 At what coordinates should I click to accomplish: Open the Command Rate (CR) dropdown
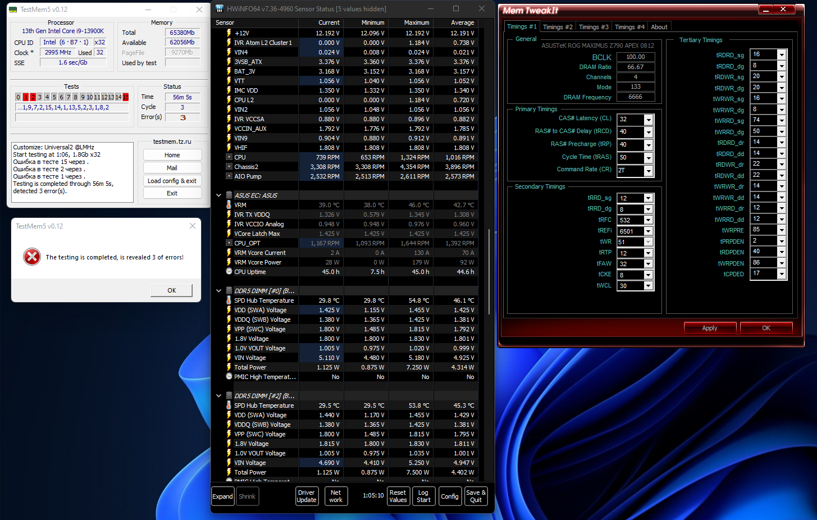pos(649,171)
